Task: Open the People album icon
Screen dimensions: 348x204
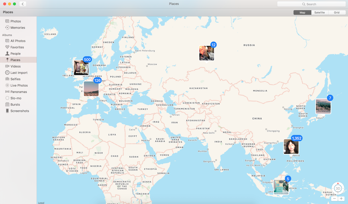Action: coord(7,54)
